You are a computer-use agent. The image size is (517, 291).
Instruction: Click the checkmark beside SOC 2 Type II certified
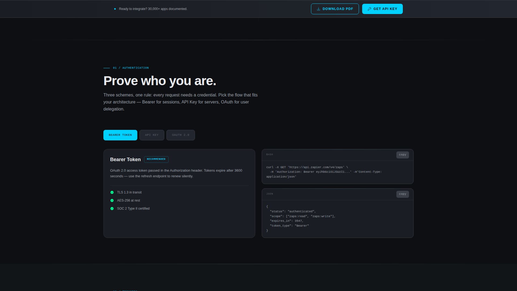click(x=112, y=209)
